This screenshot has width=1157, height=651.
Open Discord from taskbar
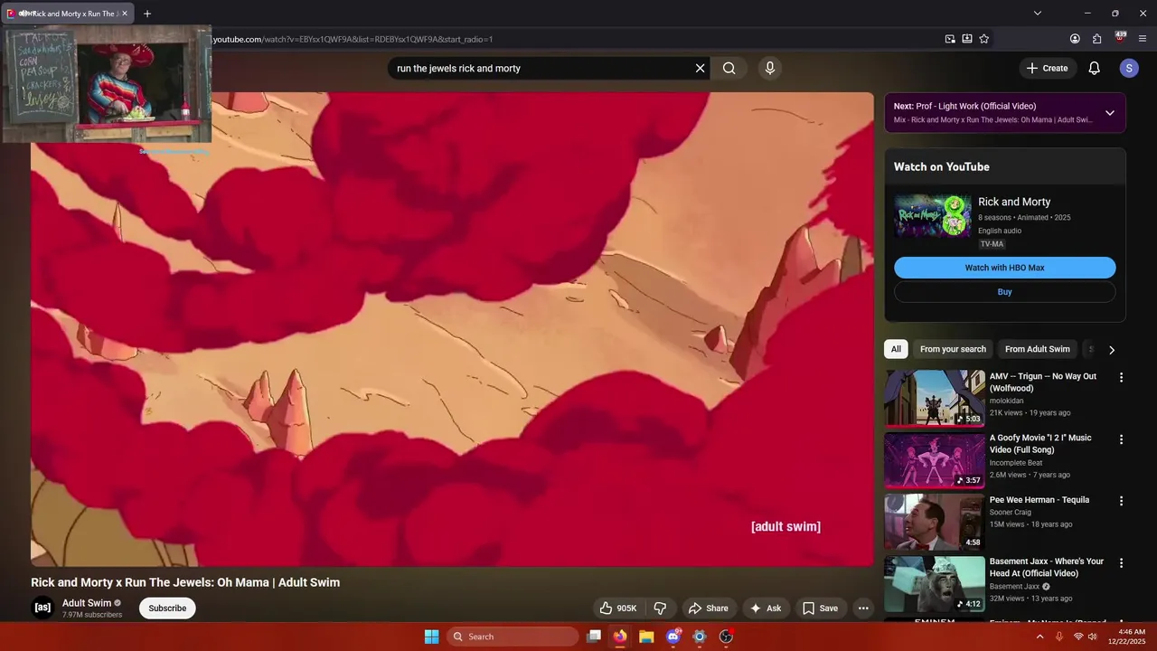(673, 637)
